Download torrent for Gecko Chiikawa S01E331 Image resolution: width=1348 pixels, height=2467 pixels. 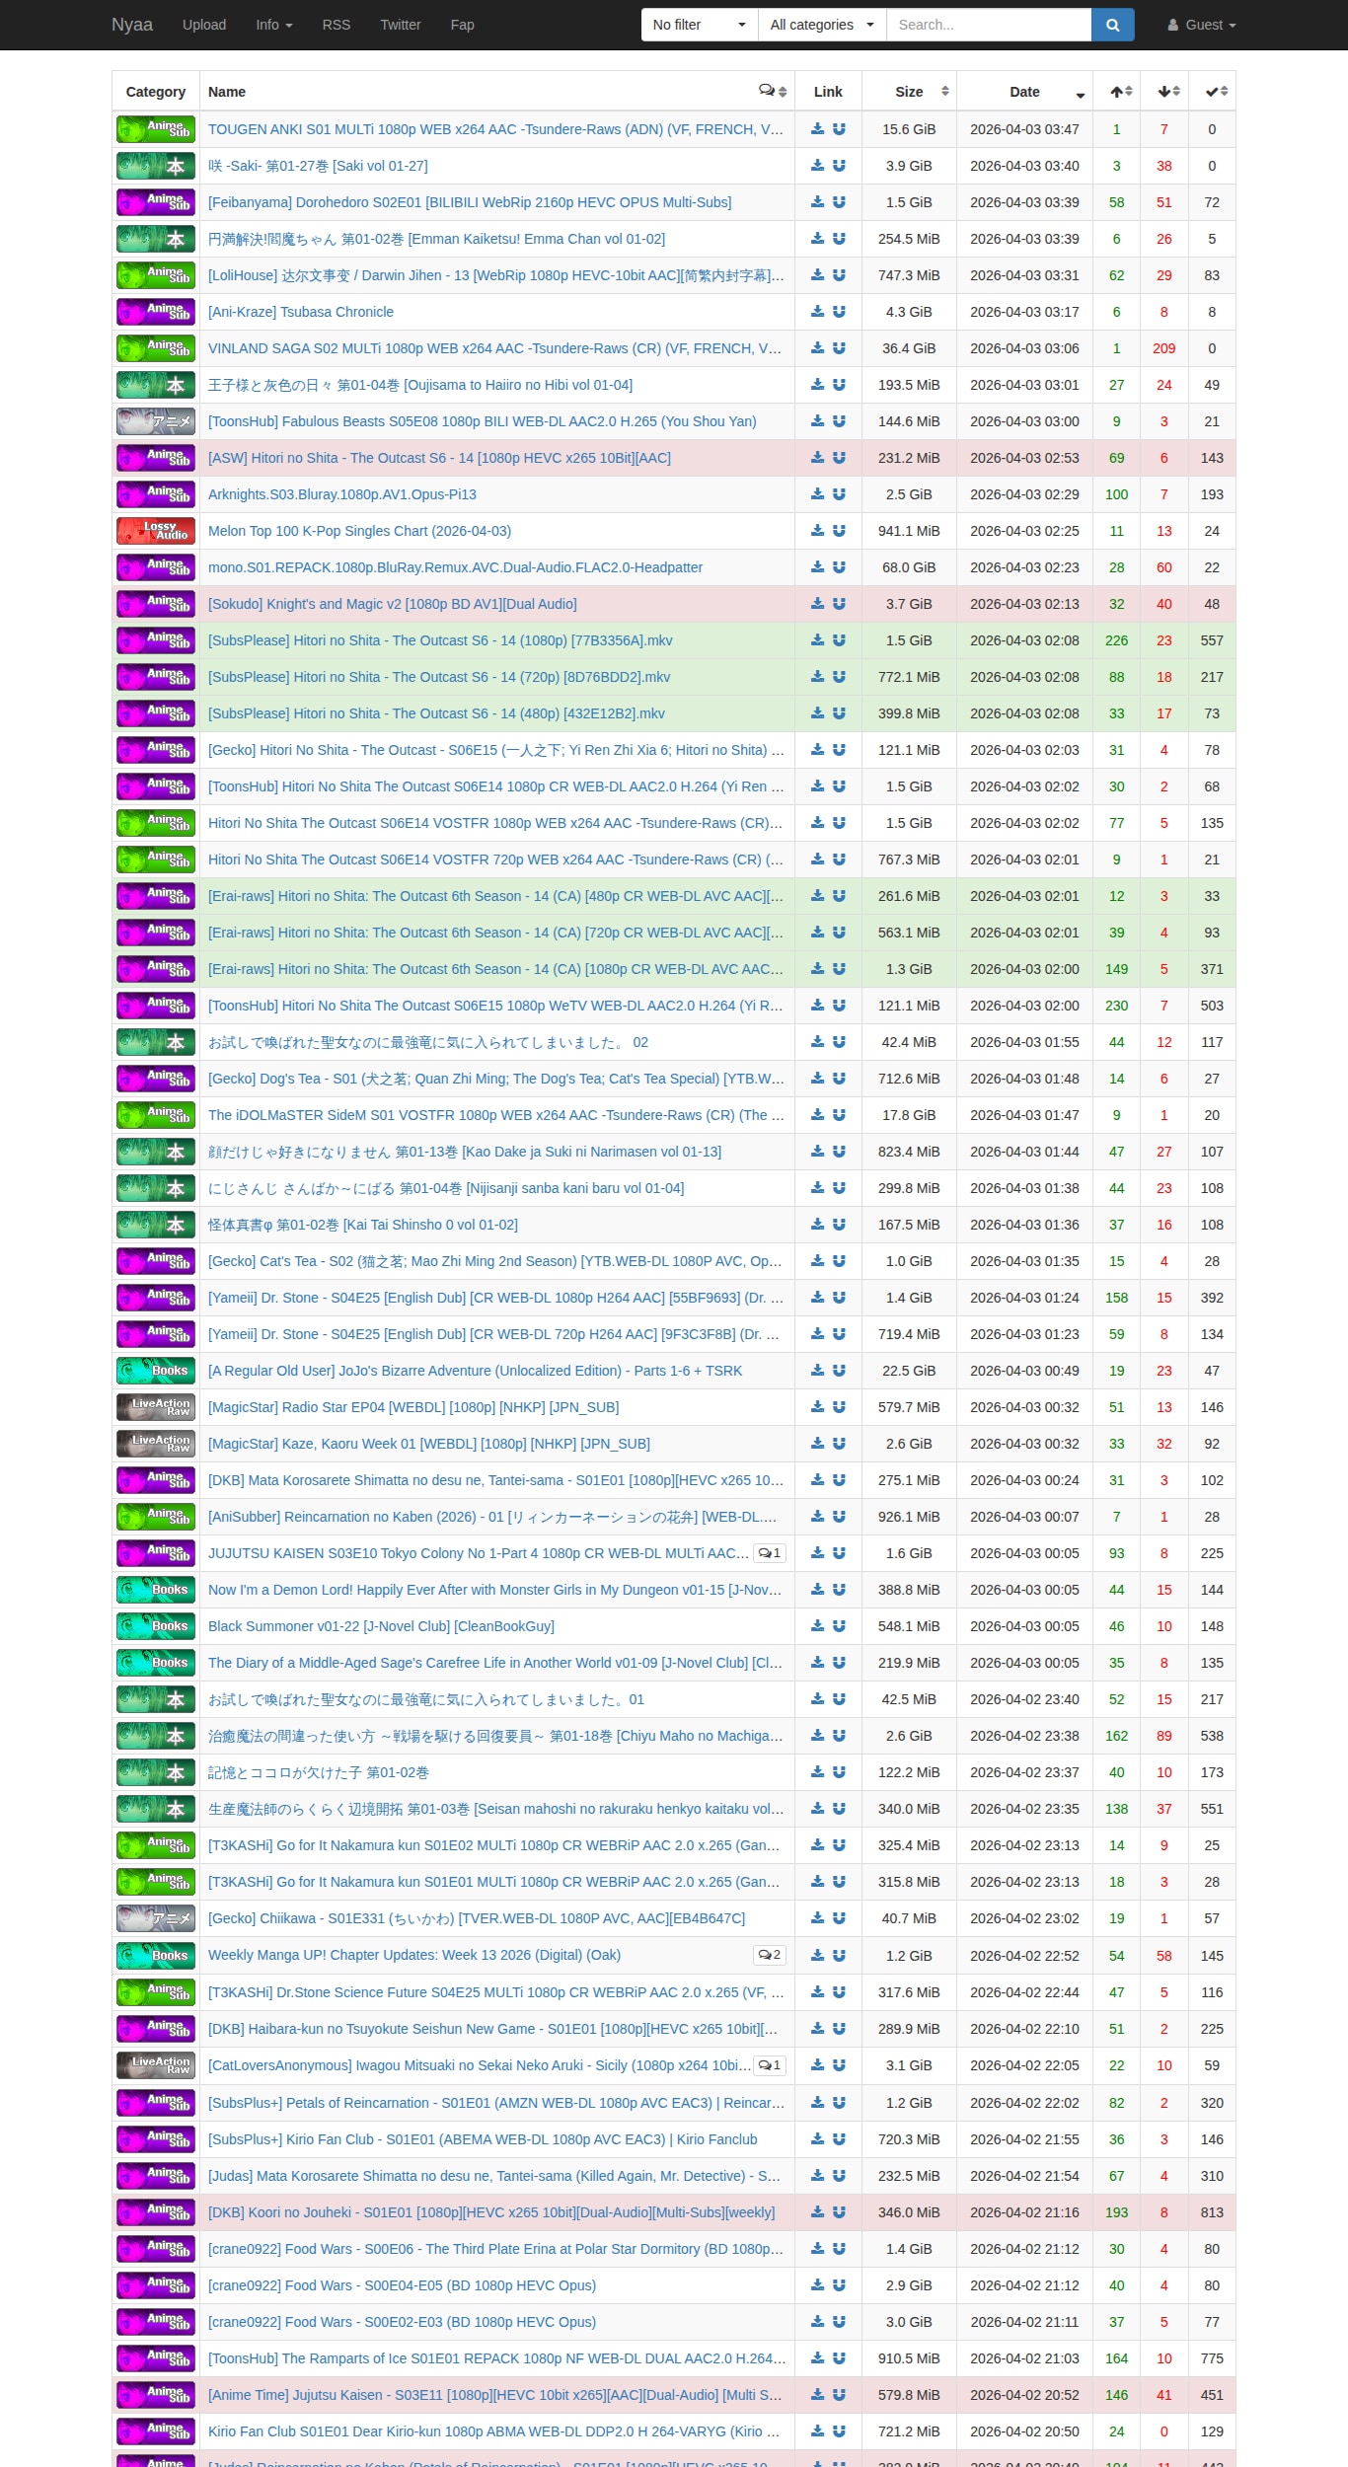tap(817, 1918)
